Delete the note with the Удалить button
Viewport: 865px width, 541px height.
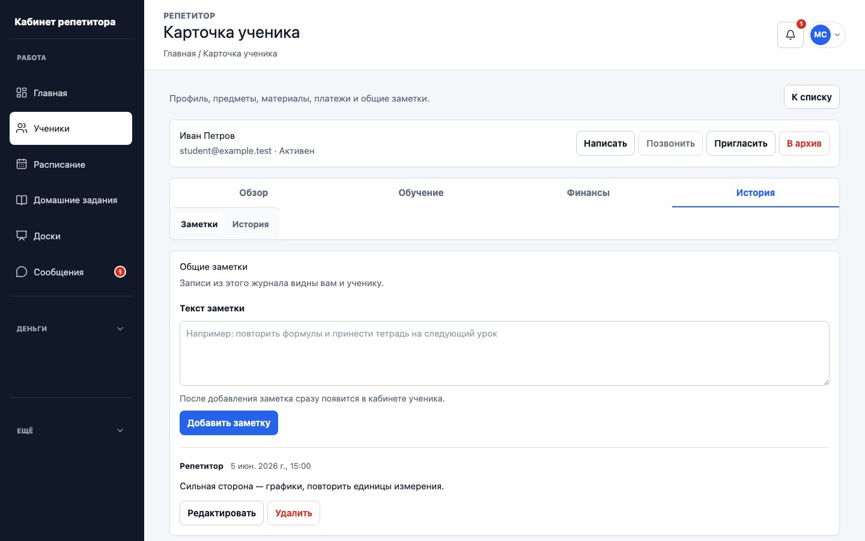click(294, 513)
